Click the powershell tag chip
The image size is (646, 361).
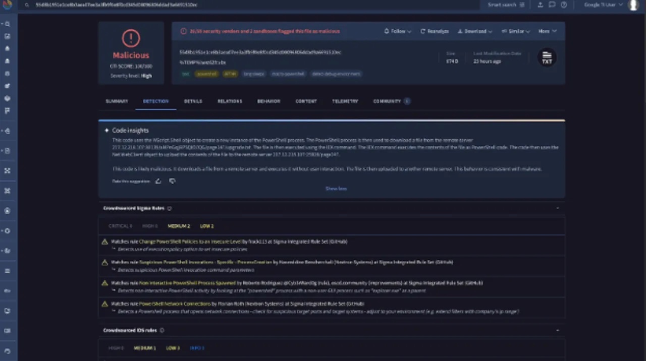click(x=206, y=74)
